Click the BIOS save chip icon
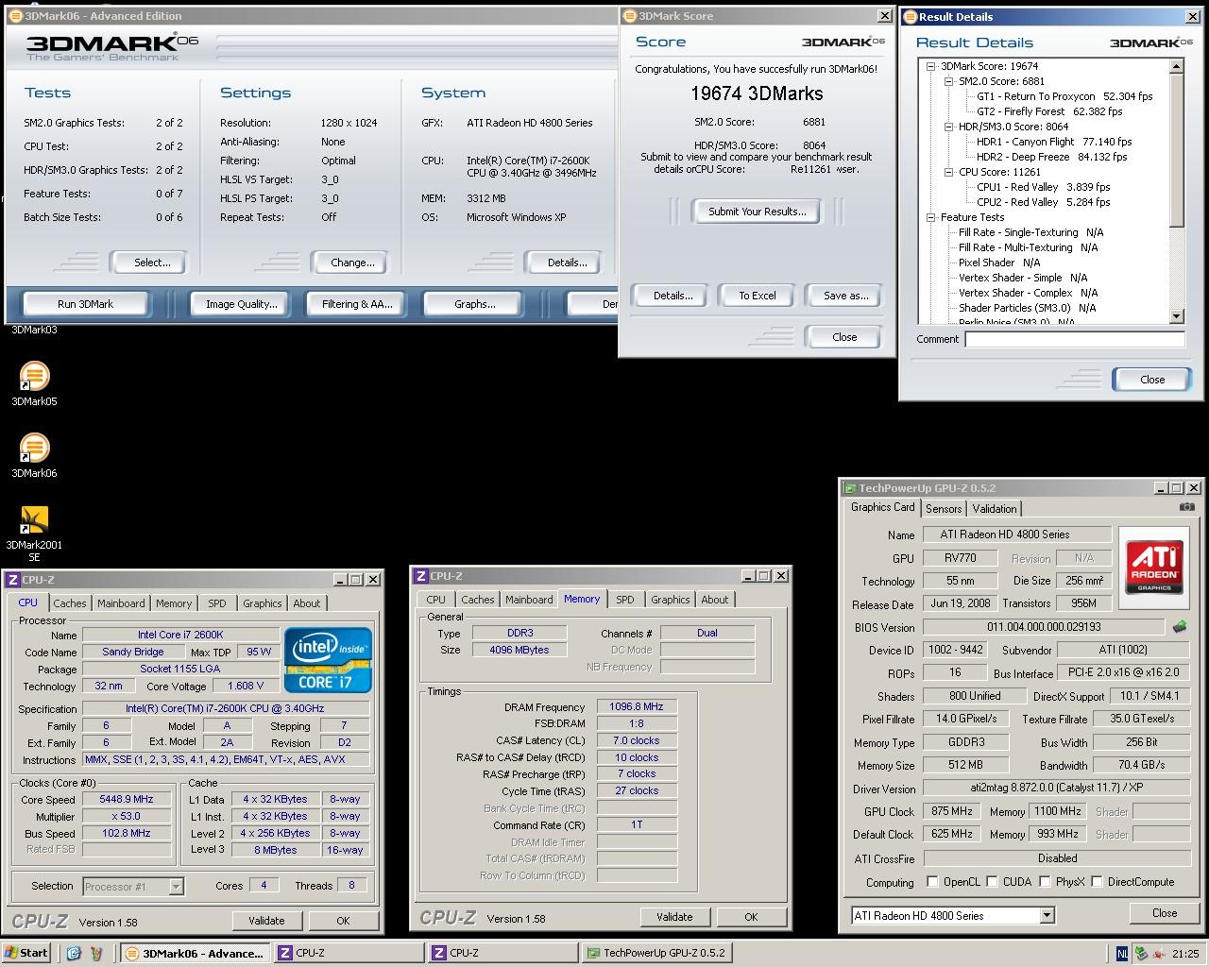 coord(1180,627)
